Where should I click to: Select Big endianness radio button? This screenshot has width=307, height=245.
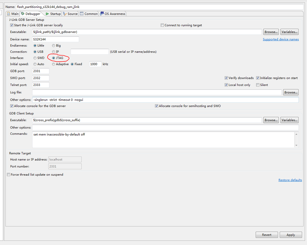tap(53, 45)
